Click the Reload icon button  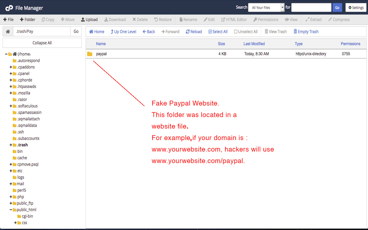(x=194, y=32)
